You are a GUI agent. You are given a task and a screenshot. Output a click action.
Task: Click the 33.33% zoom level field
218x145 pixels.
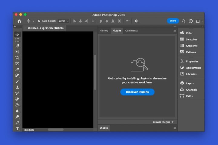coord(29,130)
